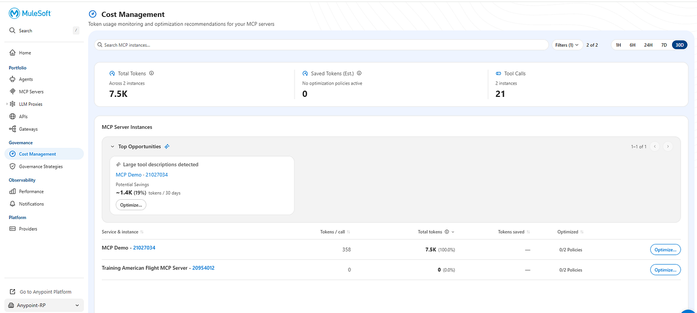Click the sidebar Search magnifier icon
The width and height of the screenshot is (697, 313).
point(12,30)
